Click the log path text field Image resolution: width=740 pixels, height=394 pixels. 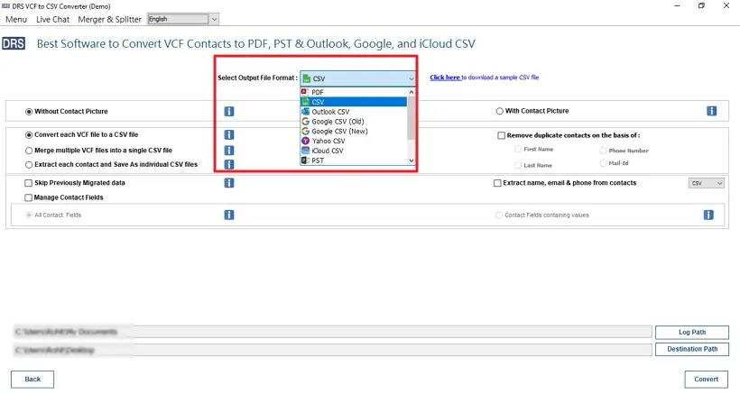[x=332, y=332]
